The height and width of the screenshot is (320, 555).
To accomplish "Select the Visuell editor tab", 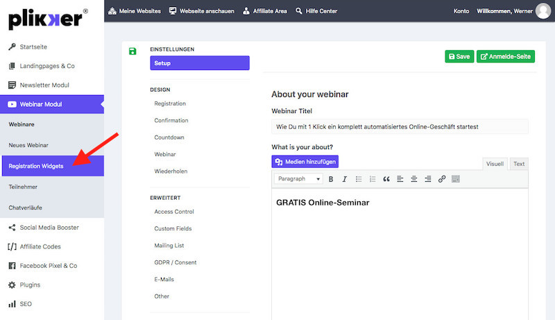I will coord(495,164).
